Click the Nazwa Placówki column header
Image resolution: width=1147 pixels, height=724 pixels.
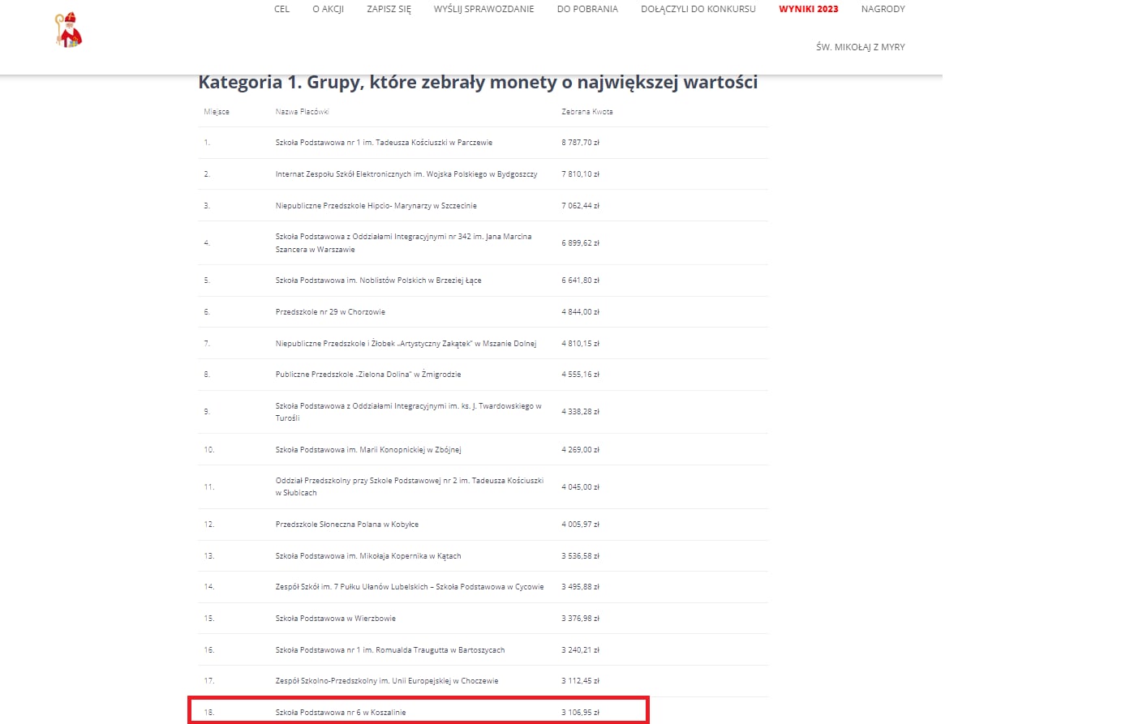(302, 112)
